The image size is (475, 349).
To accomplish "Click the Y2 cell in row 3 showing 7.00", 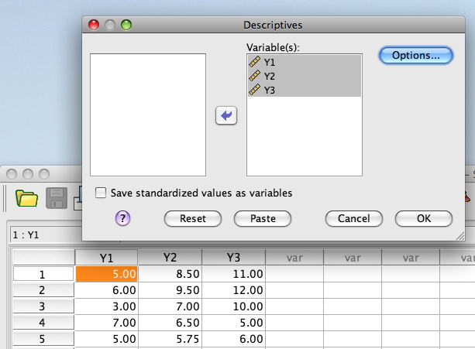I will pyautogui.click(x=170, y=306).
